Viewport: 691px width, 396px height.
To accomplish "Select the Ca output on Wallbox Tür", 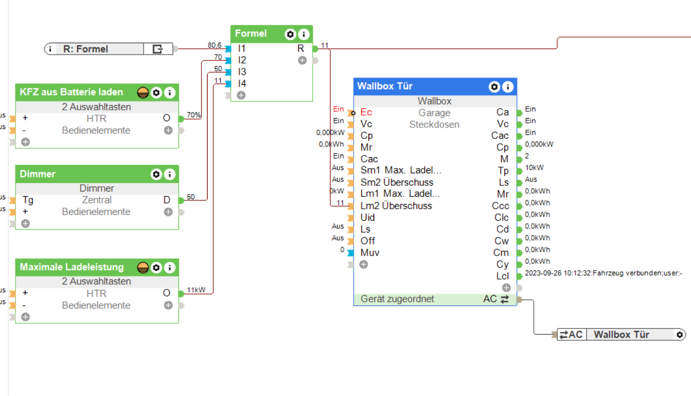I will click(503, 112).
